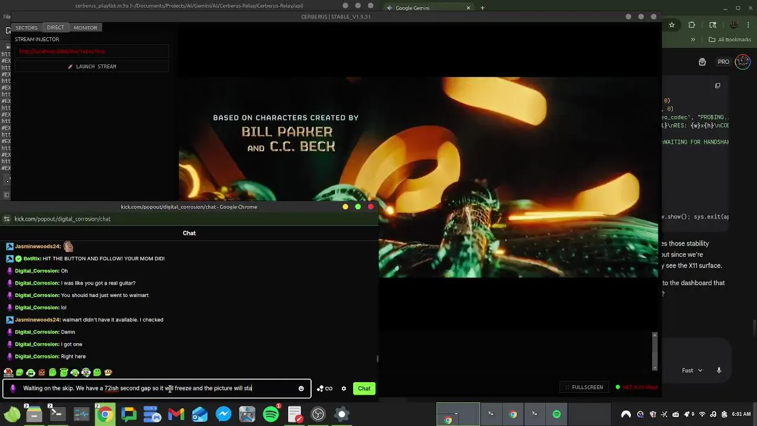757x426 pixels.
Task: Close the Google Gemini browser tab
Action: click(468, 8)
